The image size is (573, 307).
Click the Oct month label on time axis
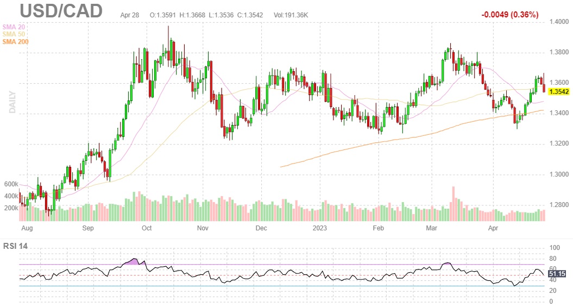pos(147,228)
